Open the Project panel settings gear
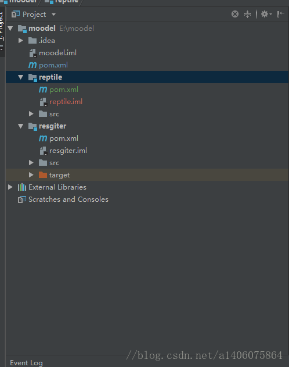 click(266, 15)
